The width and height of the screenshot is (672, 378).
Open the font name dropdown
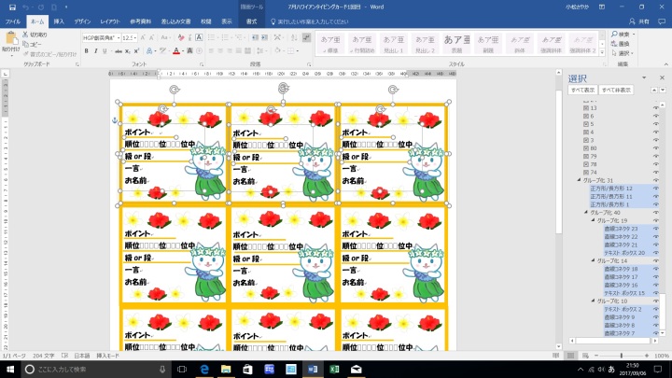click(119, 37)
